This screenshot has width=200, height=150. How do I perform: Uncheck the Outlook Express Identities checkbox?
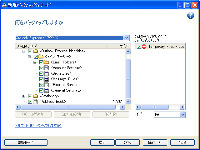[x=30, y=51]
